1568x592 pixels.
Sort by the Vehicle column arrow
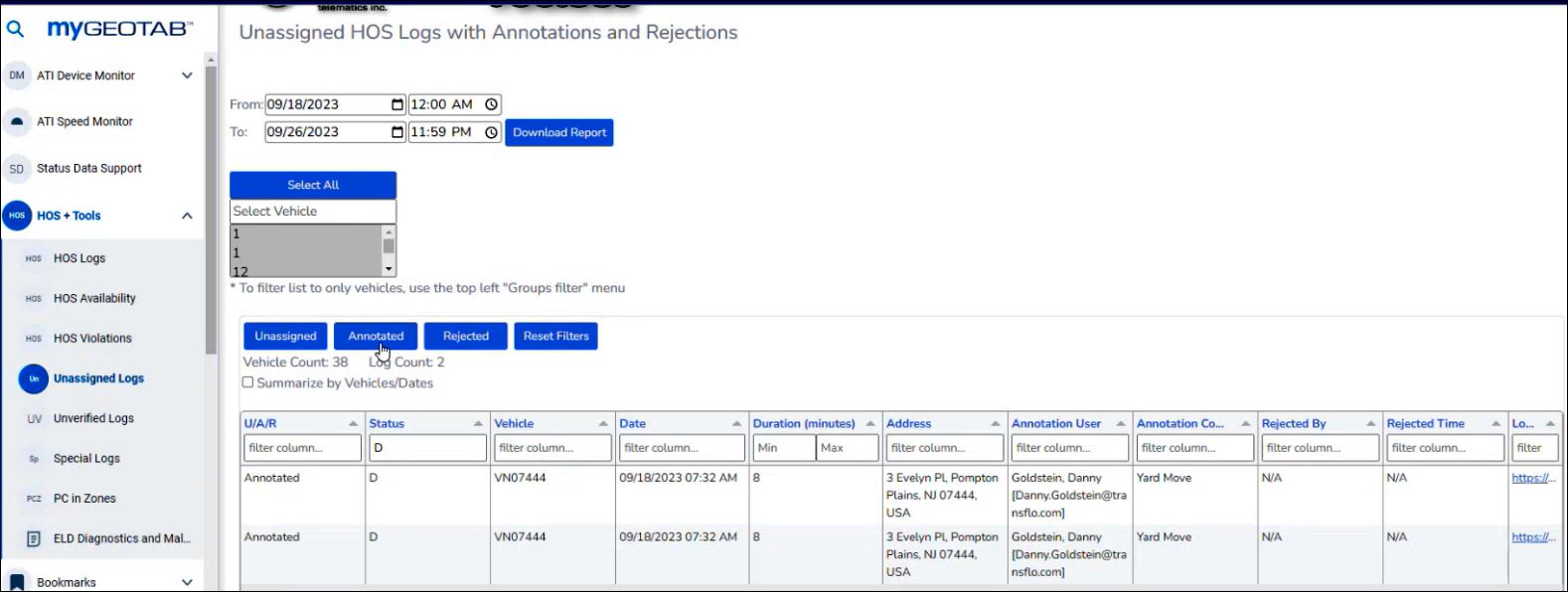tap(603, 424)
